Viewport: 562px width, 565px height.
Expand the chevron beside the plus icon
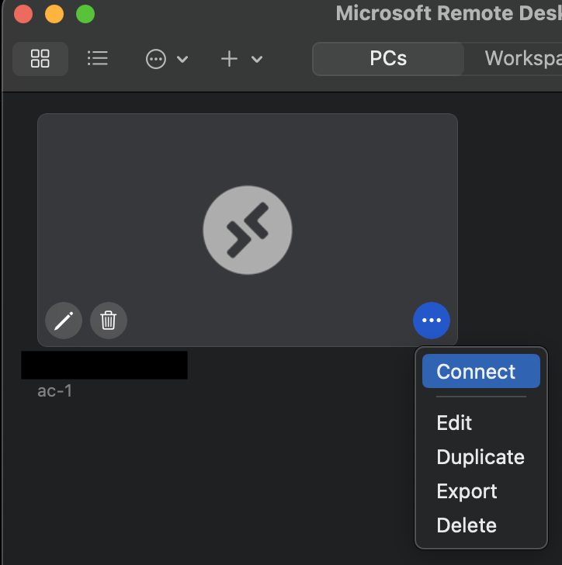pos(257,60)
